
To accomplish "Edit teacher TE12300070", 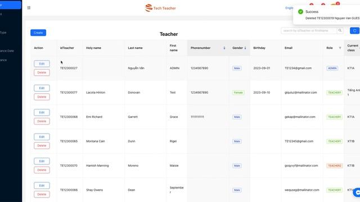I will 42,161.
